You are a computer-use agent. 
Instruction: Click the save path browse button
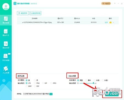click(x=51, y=94)
